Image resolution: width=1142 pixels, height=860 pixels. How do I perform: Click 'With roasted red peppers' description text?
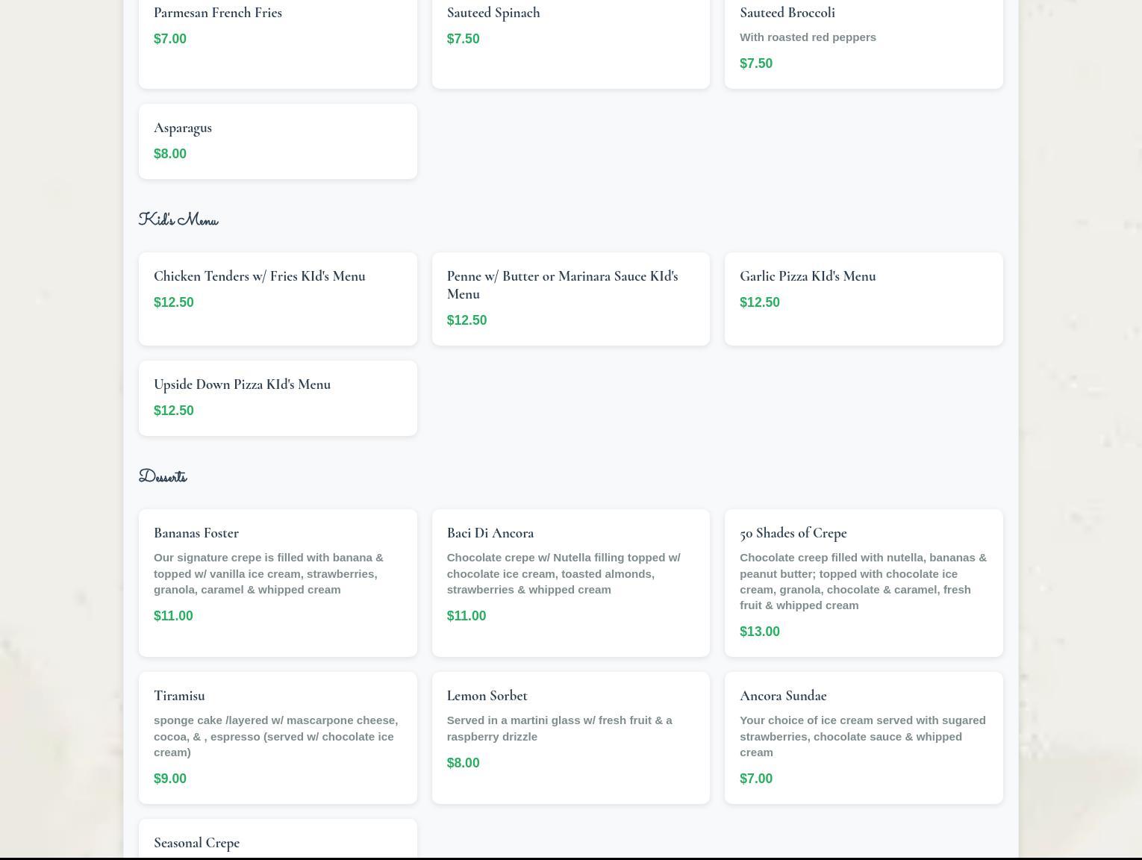coord(808,37)
